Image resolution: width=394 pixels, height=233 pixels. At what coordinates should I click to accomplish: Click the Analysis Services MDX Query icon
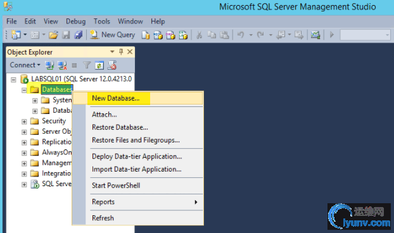click(158, 35)
